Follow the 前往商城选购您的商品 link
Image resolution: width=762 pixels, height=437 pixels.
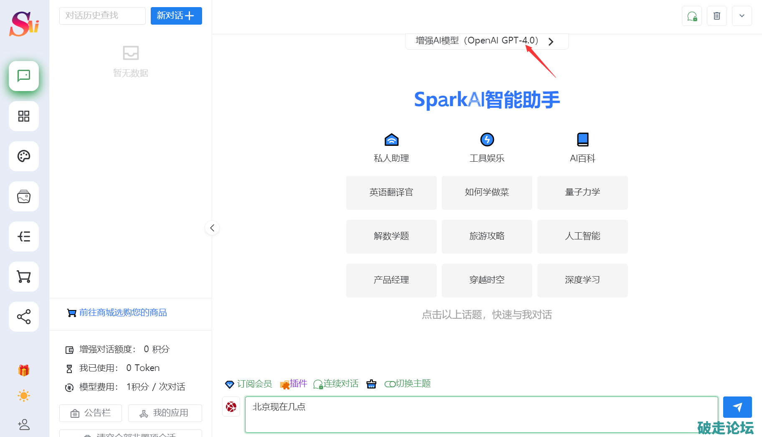pos(123,313)
